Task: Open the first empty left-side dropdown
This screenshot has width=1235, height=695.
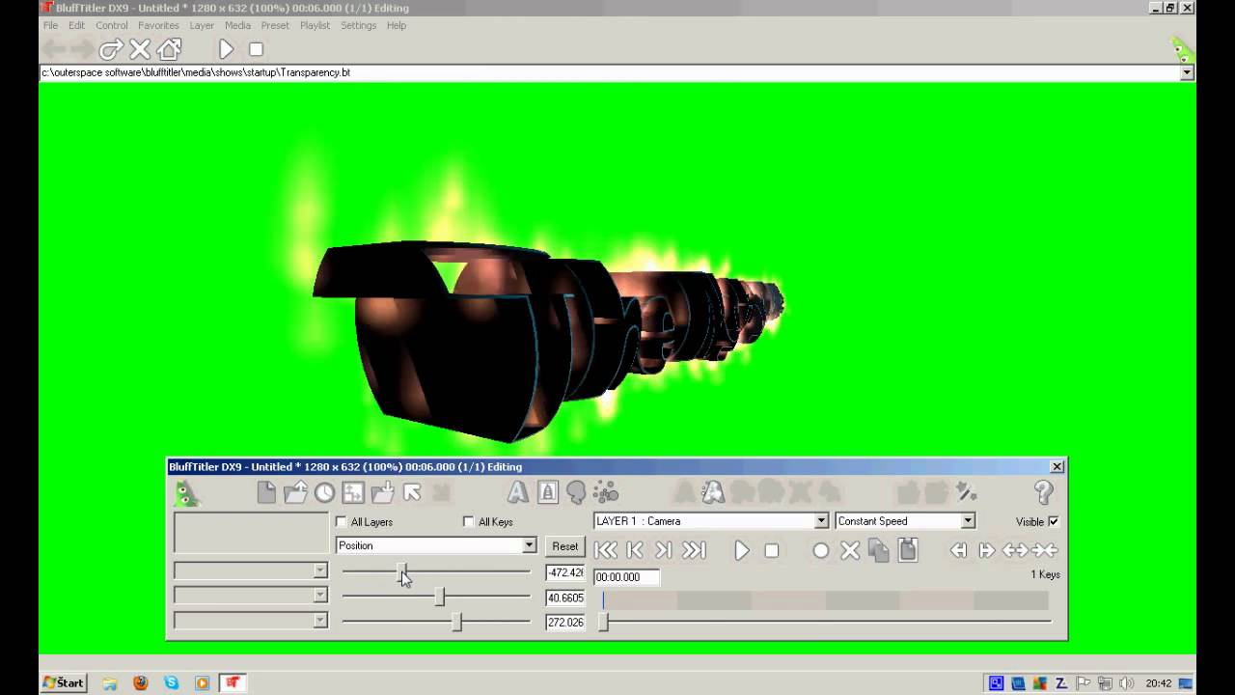Action: (320, 571)
